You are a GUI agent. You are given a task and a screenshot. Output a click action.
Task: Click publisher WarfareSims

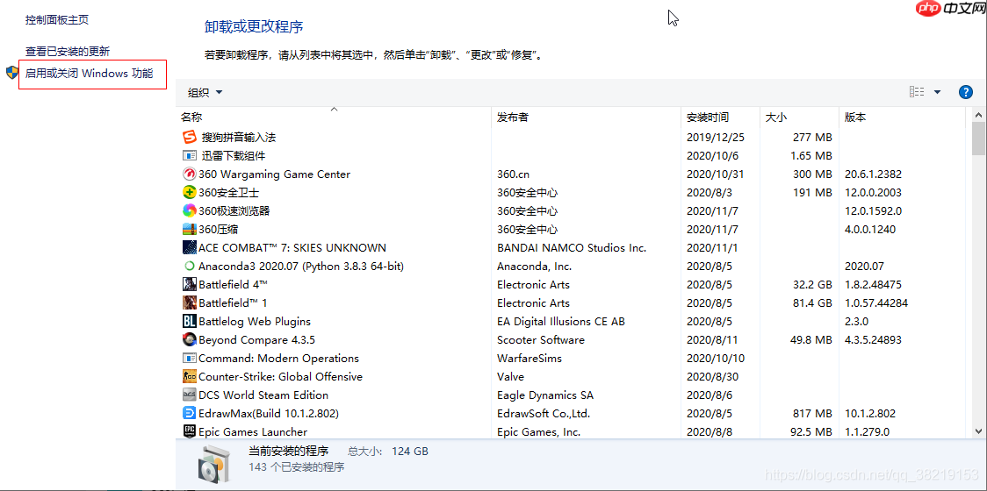click(530, 359)
